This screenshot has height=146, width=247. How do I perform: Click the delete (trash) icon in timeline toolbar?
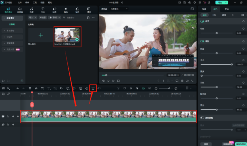tap(30, 88)
